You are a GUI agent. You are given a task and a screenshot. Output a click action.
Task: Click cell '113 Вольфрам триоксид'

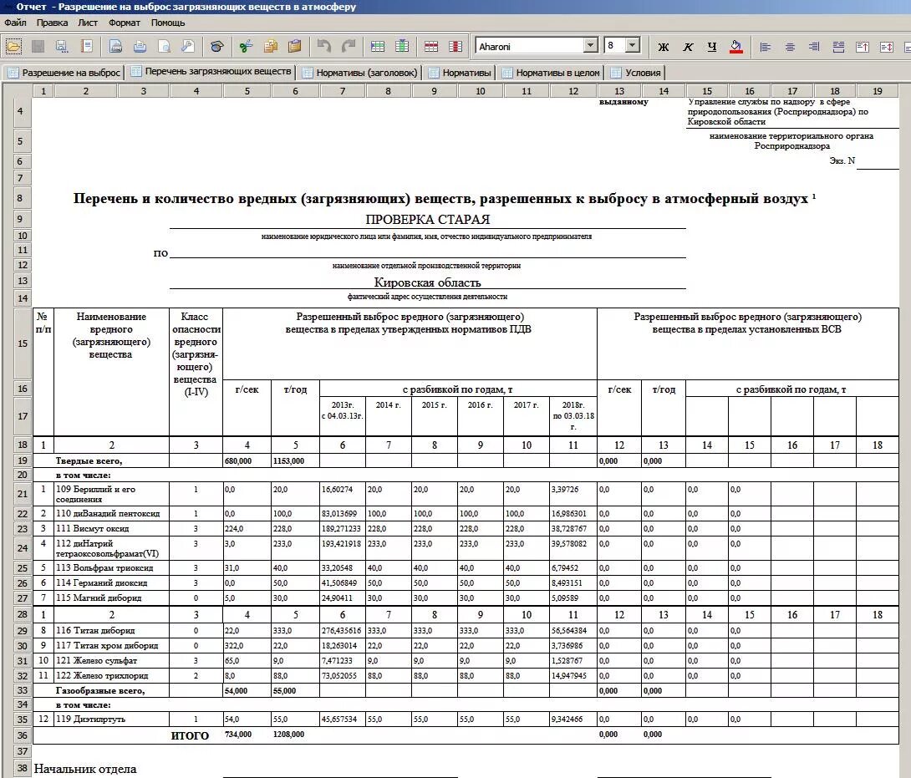coord(111,567)
